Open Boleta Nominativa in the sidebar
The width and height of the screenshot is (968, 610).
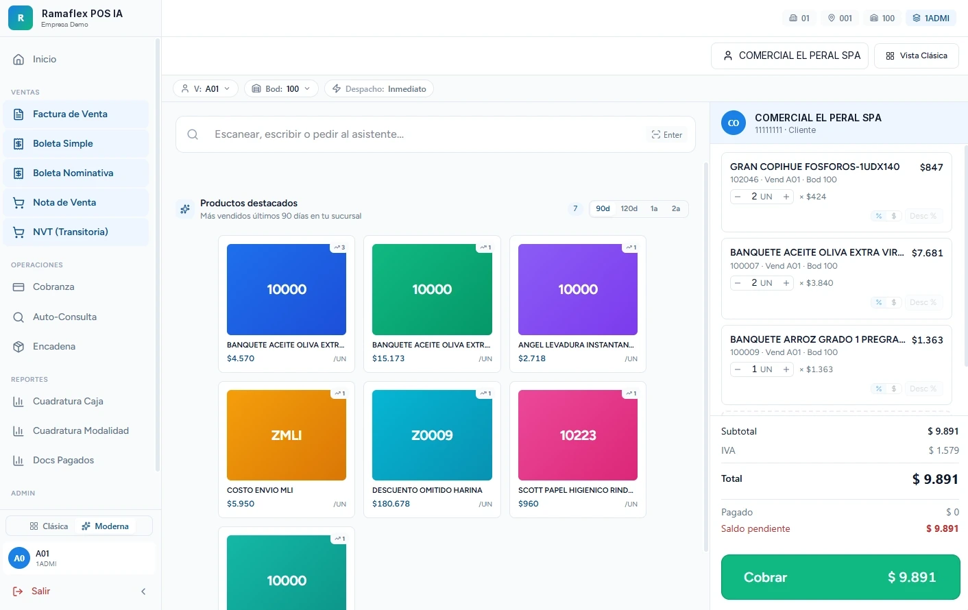[x=76, y=173]
